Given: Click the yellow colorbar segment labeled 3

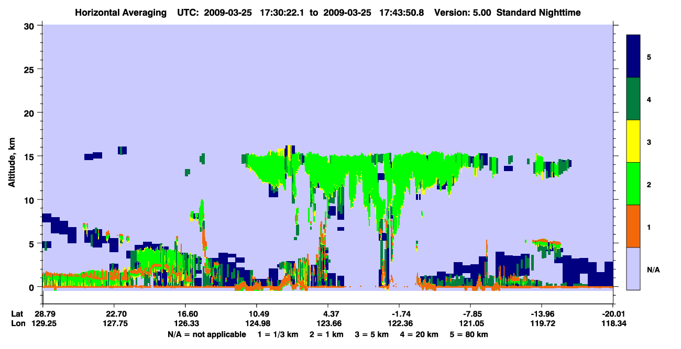Looking at the screenshot, I should 633,141.
